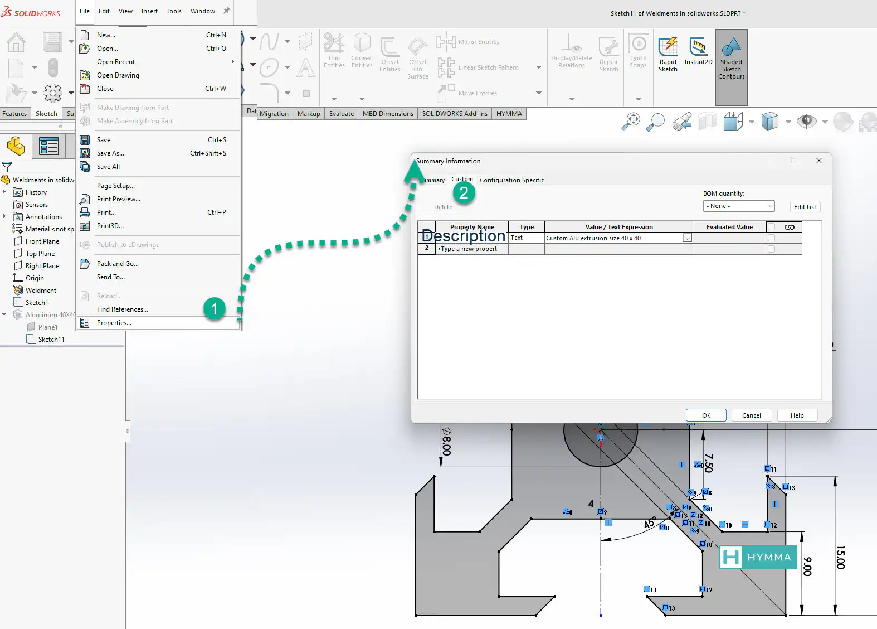Open the PropertyManager tab icon
The height and width of the screenshot is (629, 877).
49,147
